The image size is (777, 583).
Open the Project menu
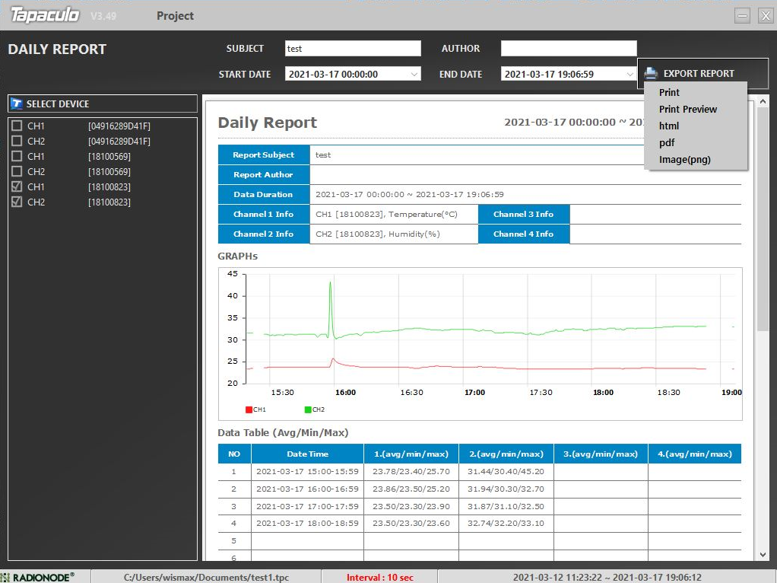click(x=175, y=16)
